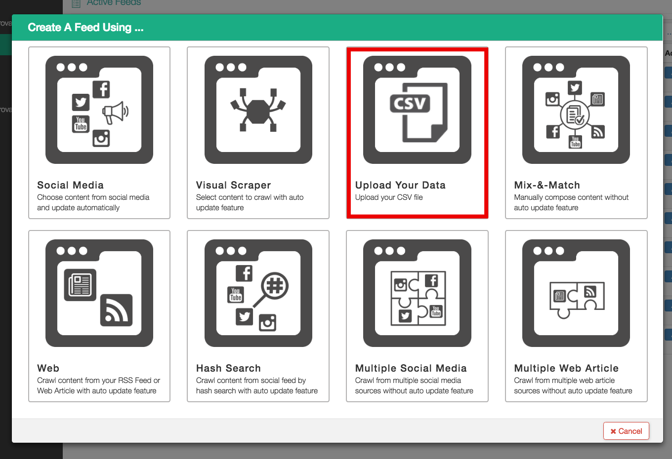Open the Hash Search icon

[258, 293]
